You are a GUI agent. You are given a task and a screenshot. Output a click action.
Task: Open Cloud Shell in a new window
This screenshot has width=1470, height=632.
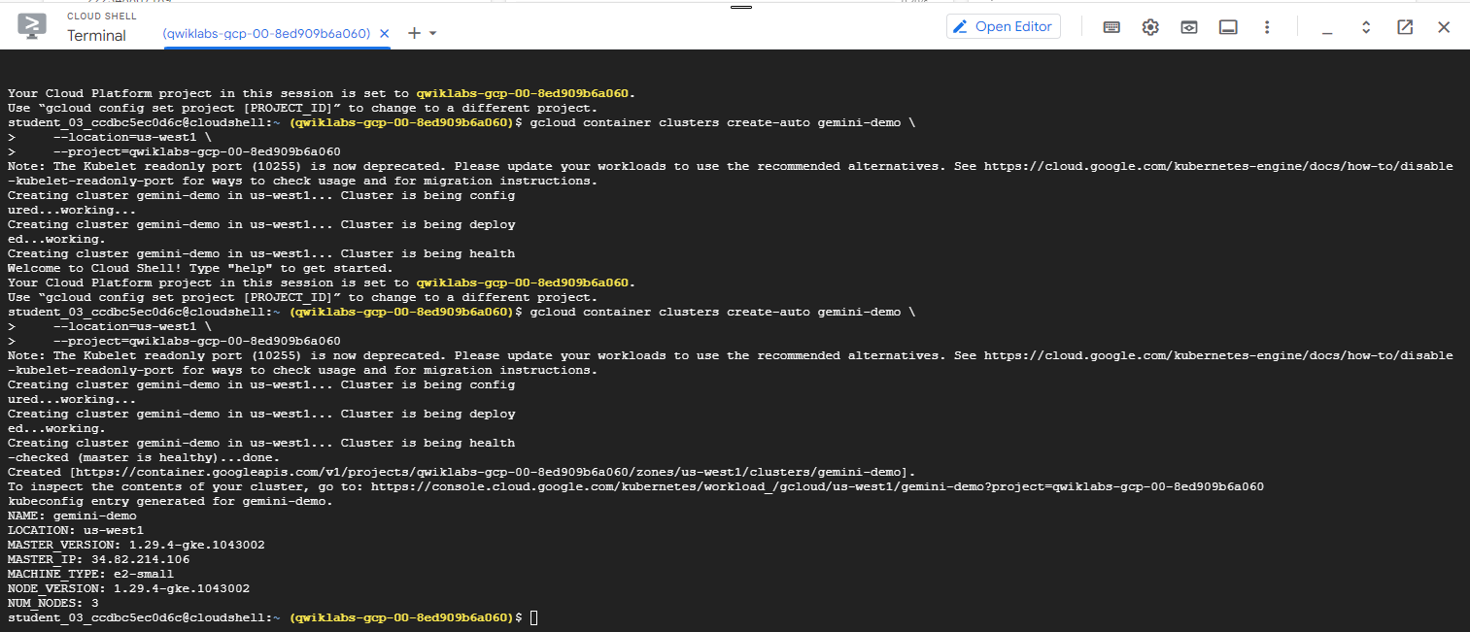(1405, 27)
